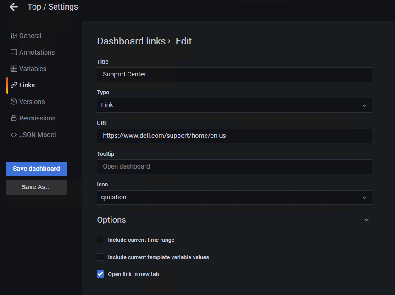Click the Permissions lock icon
This screenshot has width=395, height=295.
(x=14, y=118)
